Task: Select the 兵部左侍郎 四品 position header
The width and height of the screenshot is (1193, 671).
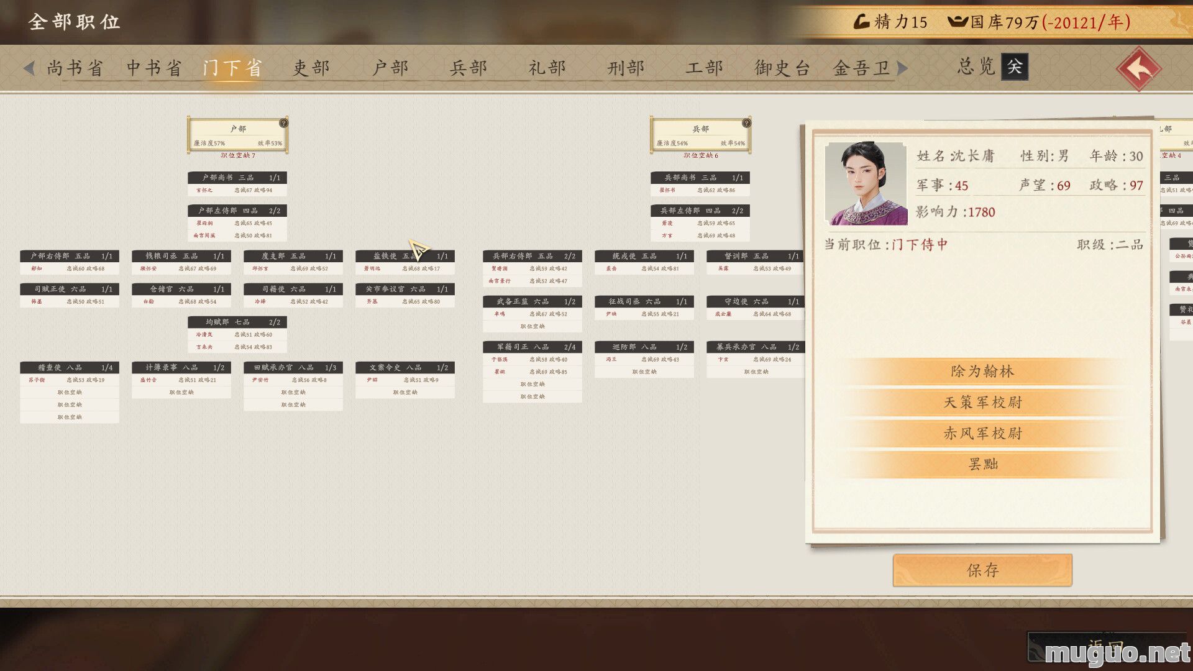Action: (x=700, y=210)
